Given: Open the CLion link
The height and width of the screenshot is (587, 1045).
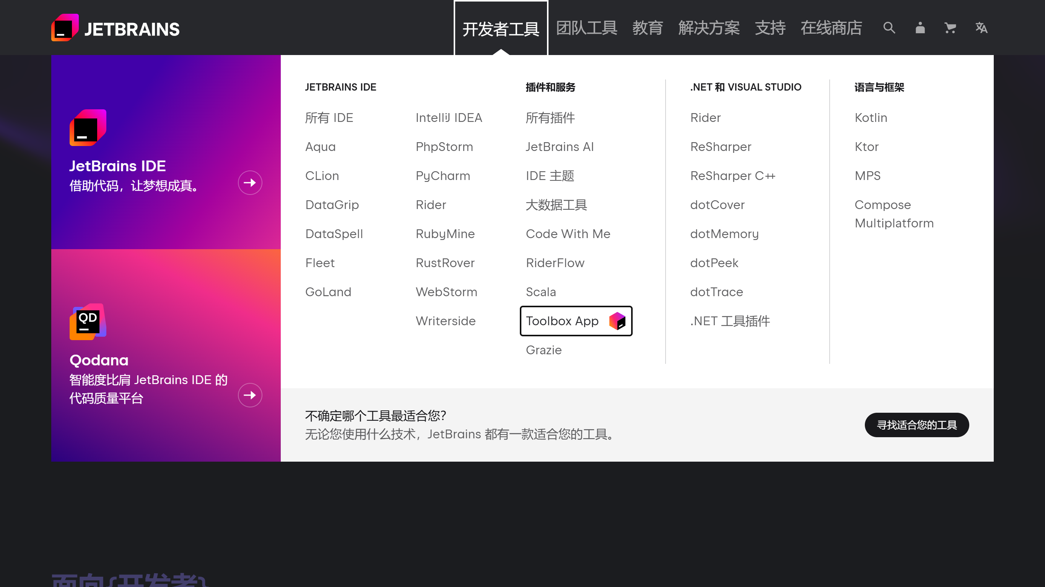Looking at the screenshot, I should [x=322, y=175].
